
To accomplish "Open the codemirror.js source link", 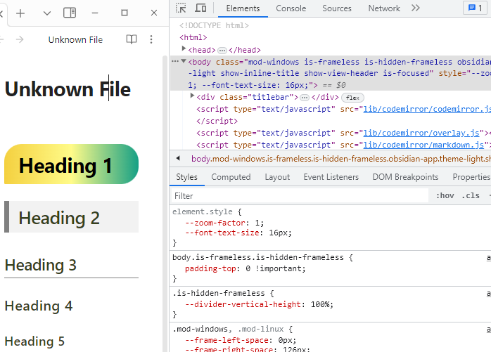I will click(427, 109).
